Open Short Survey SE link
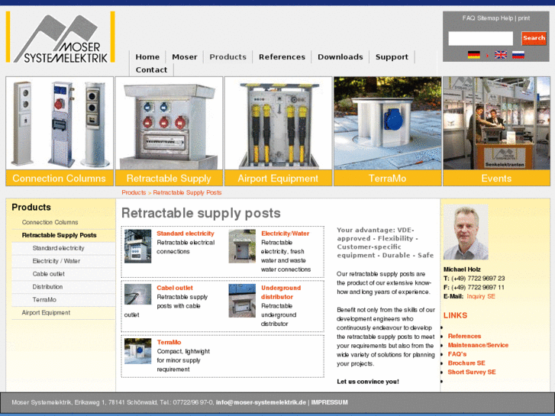 [472, 372]
